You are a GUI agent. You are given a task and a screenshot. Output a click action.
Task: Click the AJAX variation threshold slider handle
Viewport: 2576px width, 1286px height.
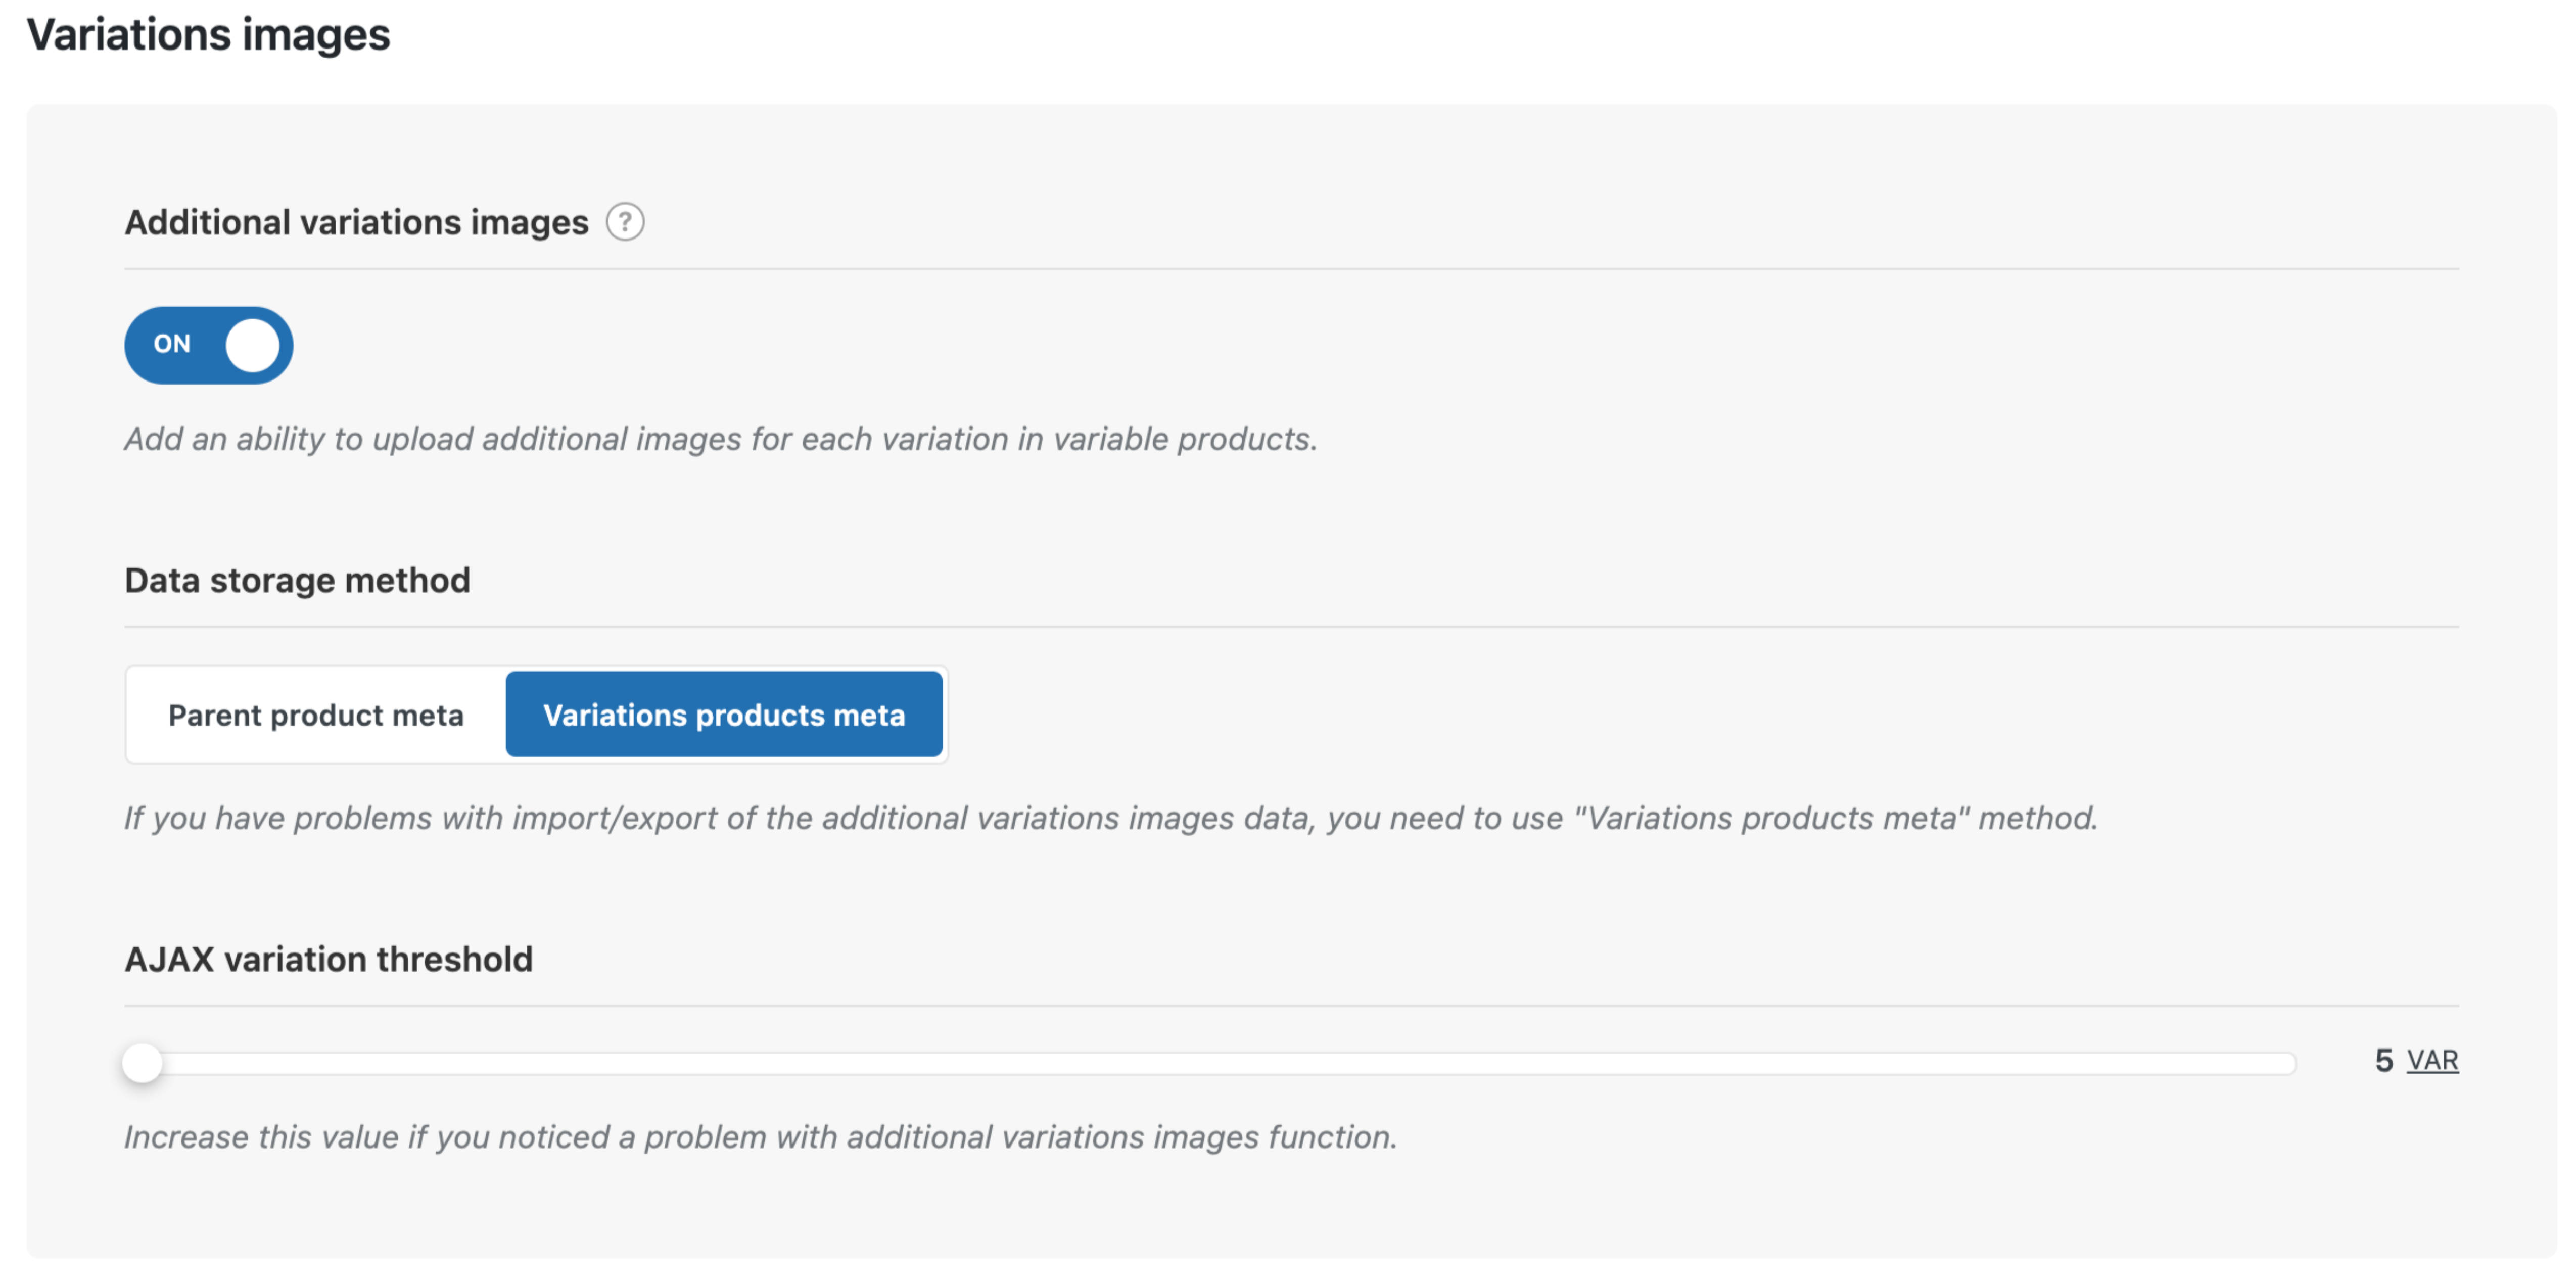142,1062
